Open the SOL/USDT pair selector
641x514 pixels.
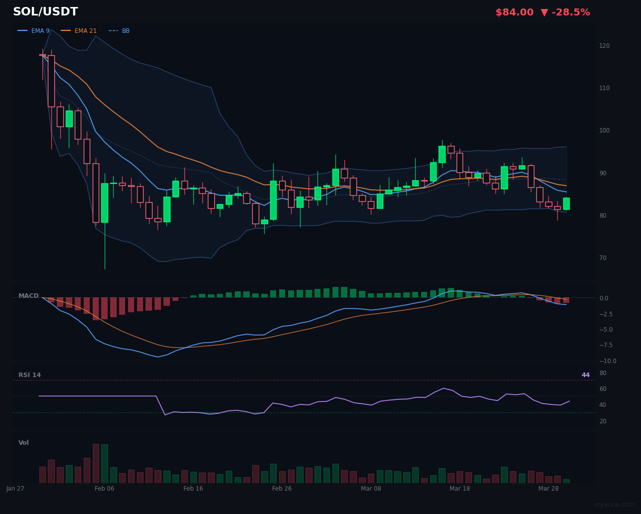(x=45, y=11)
